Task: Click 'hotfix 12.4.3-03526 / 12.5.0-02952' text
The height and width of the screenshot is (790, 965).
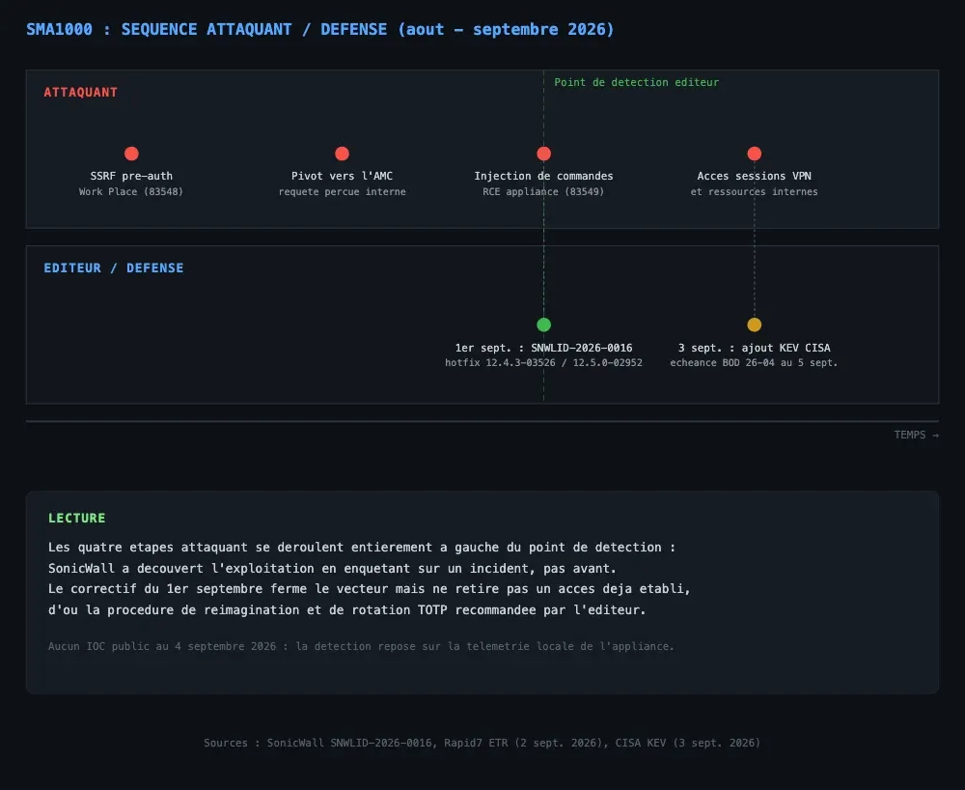Action: [x=543, y=363]
